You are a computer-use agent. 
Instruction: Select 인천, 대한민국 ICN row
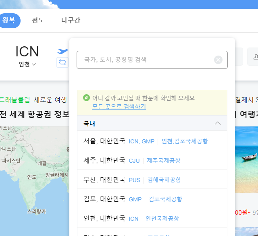point(152,218)
